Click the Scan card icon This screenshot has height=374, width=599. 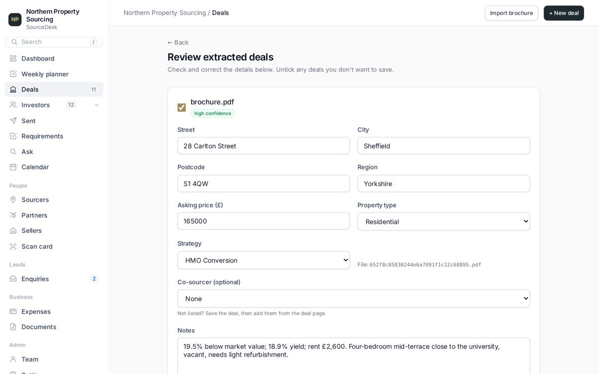pos(13,246)
